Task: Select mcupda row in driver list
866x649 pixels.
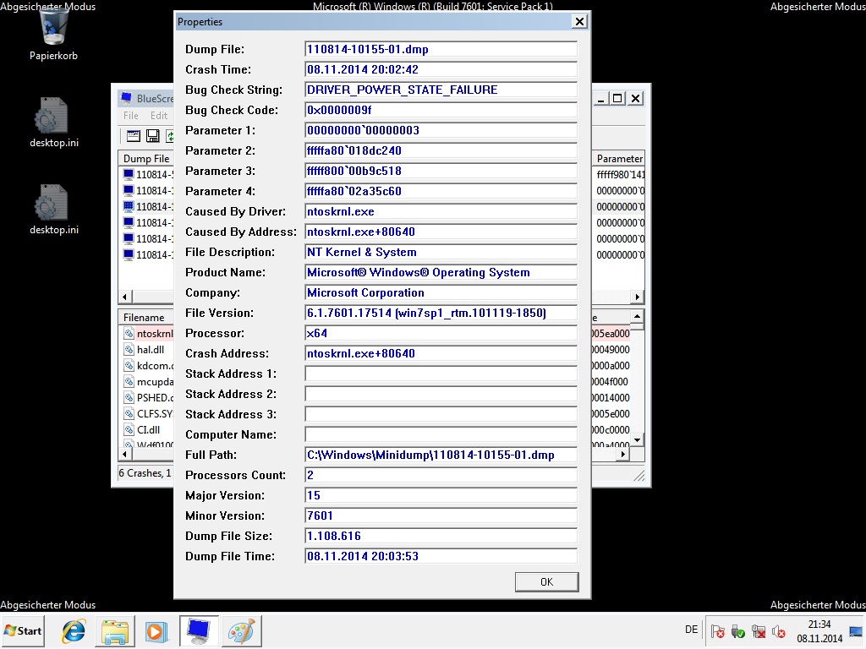Action: coord(147,381)
